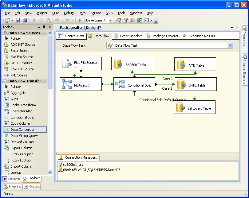Click the Redo toolbar icon

tap(68, 20)
